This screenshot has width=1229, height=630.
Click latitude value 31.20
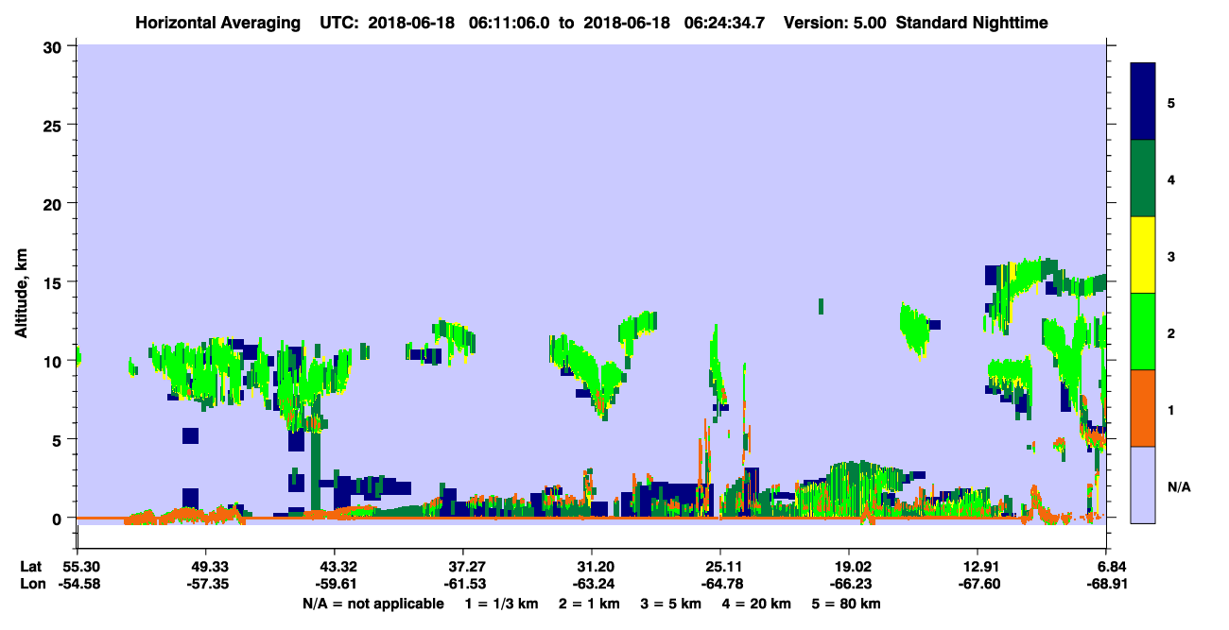pyautogui.click(x=591, y=567)
